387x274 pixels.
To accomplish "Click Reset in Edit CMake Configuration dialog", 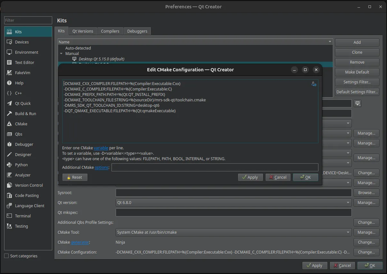I will [75, 177].
